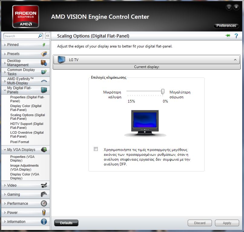This screenshot has width=244, height=232.
Task: Pin this page with the green pushpin
Action: pyautogui.click(x=228, y=36)
